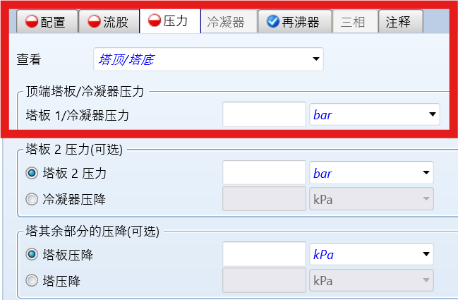Image resolution: width=458 pixels, height=300 pixels.
Task: Click the 塔板 2 压力 value input
Action: coord(263,172)
